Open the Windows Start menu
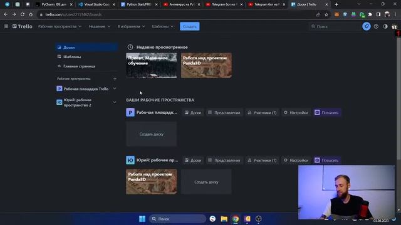 tap(142, 219)
